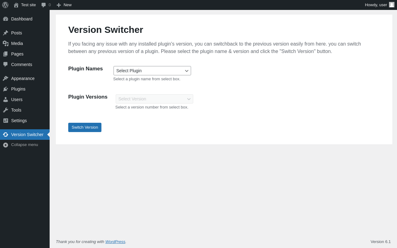Go to the Plugins menu
The height and width of the screenshot is (248, 397).
[25, 89]
